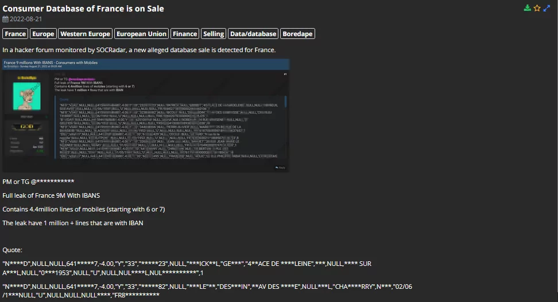558x302 pixels.
Task: Select the Boredape tag
Action: pos(297,34)
